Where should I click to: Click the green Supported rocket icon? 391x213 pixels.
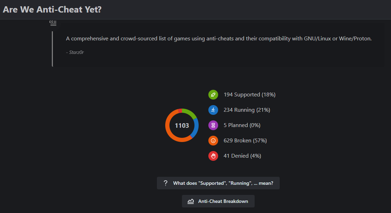click(213, 95)
